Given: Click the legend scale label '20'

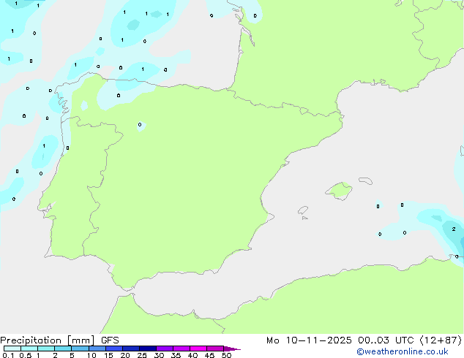Looking at the screenshot, I should pos(125,355).
